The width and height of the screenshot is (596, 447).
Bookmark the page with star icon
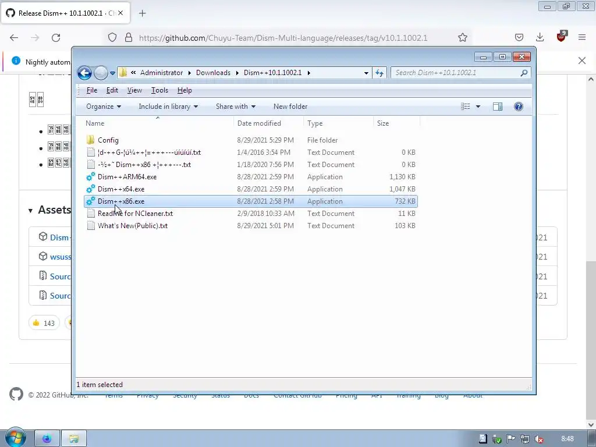pos(462,38)
